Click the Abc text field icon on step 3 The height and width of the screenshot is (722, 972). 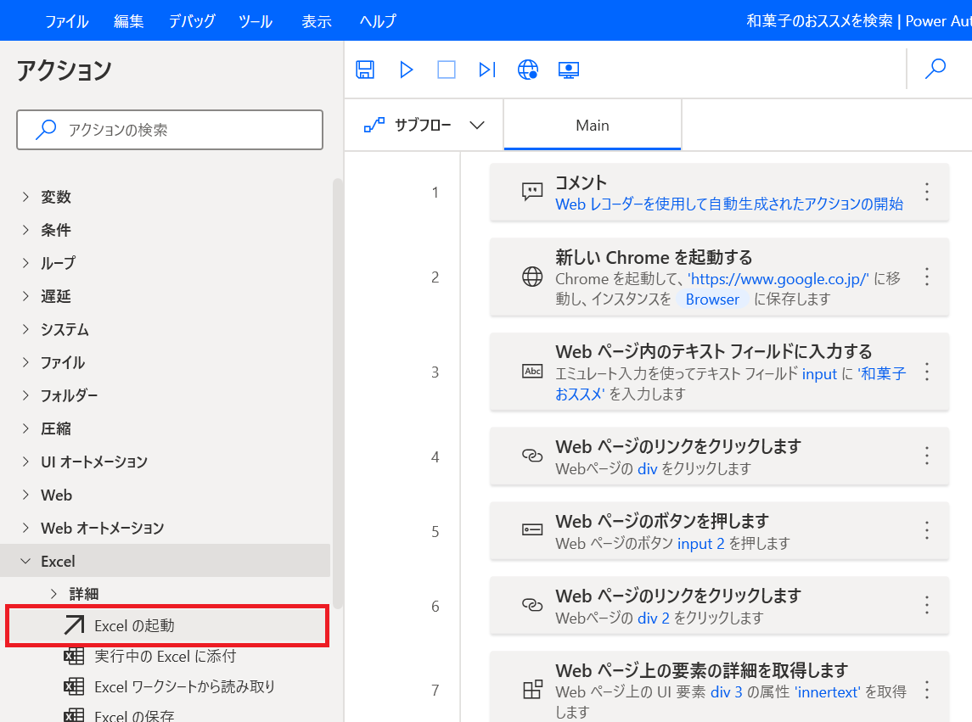[x=532, y=372]
